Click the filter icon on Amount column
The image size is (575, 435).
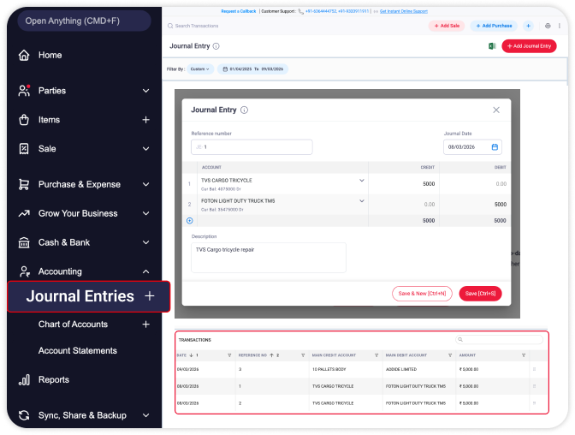523,355
